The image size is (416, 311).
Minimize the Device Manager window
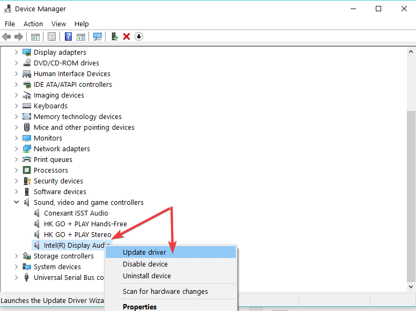tap(353, 9)
